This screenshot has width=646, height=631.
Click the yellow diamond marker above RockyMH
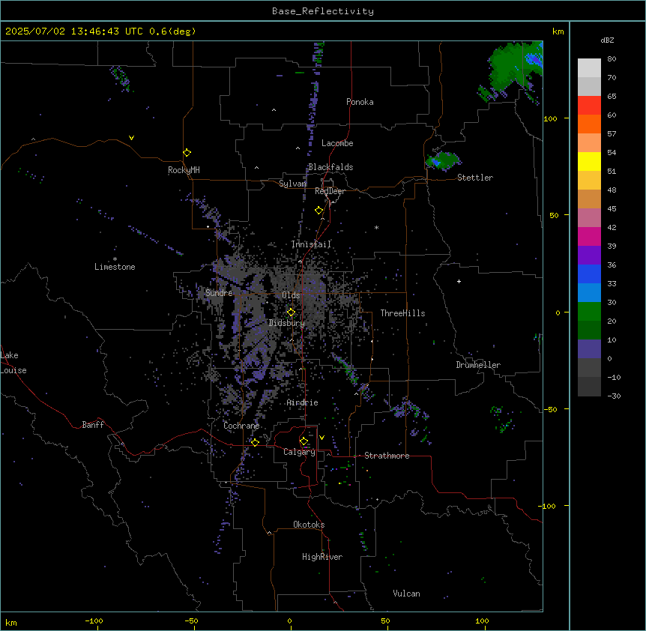pos(187,153)
